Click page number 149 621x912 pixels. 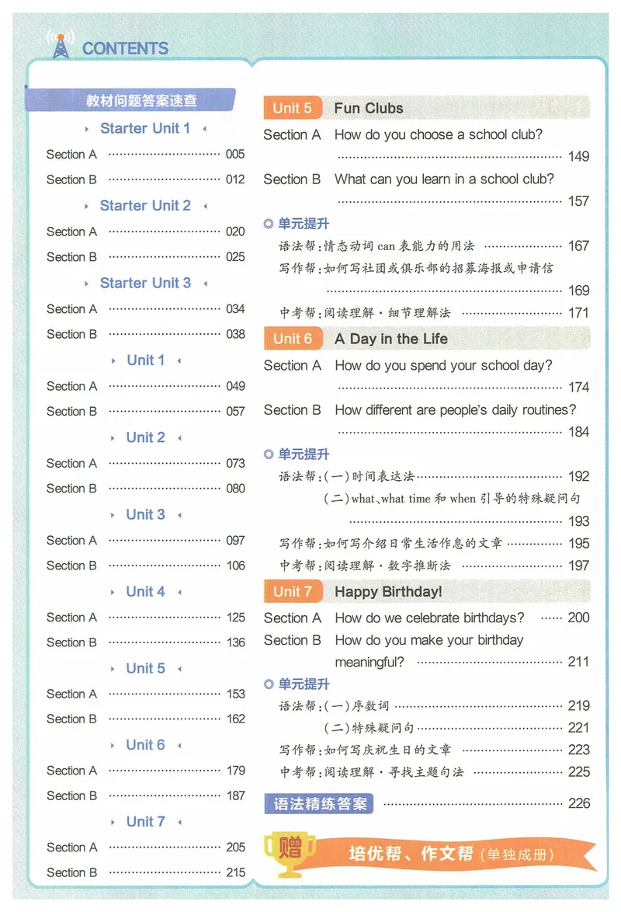578,156
